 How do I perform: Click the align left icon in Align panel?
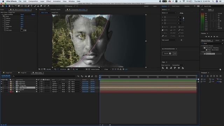(x=163, y=68)
